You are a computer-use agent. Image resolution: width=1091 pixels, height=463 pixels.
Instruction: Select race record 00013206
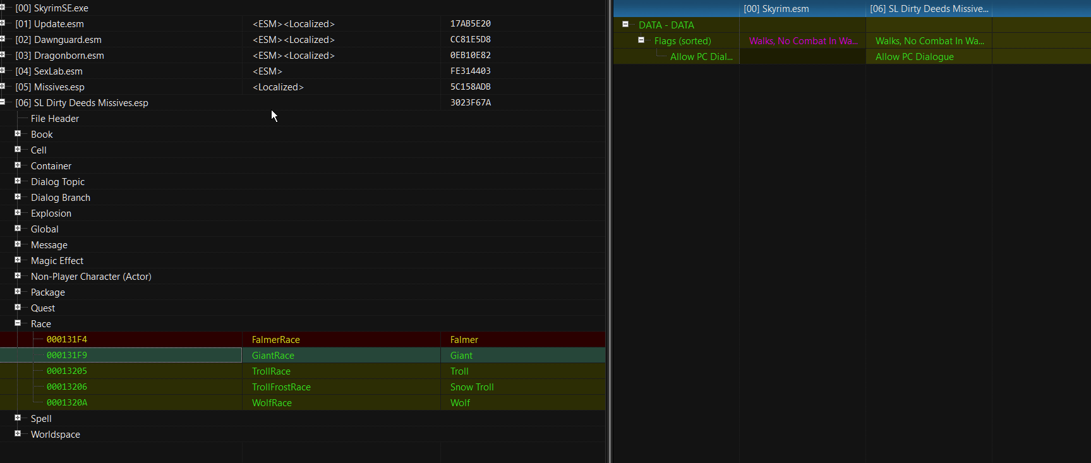[67, 387]
